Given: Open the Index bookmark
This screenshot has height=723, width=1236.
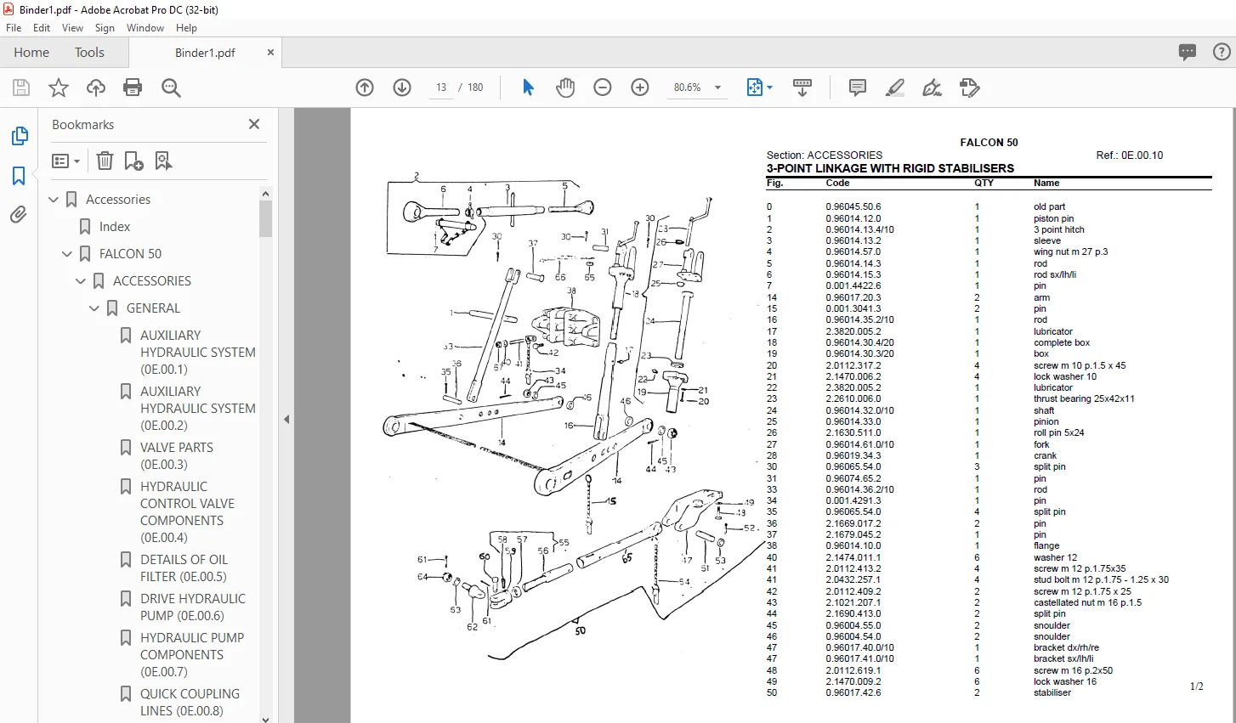Looking at the screenshot, I should (x=115, y=227).
